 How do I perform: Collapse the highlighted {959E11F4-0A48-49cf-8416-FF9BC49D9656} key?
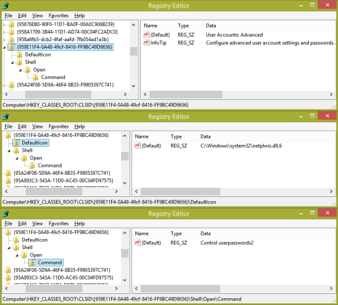[5, 47]
